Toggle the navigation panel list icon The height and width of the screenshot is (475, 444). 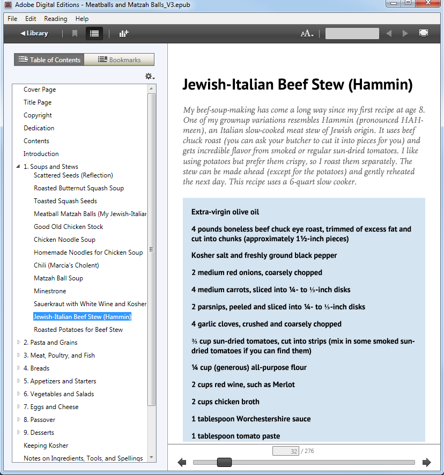pos(94,33)
